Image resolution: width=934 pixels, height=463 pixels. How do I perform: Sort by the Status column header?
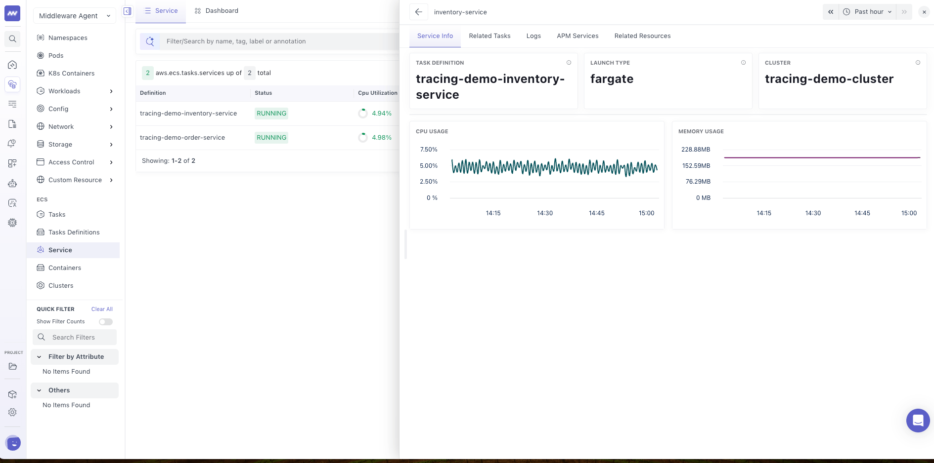click(x=263, y=93)
